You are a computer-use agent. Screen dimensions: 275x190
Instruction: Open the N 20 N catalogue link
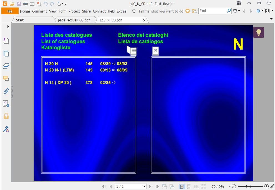[51, 64]
